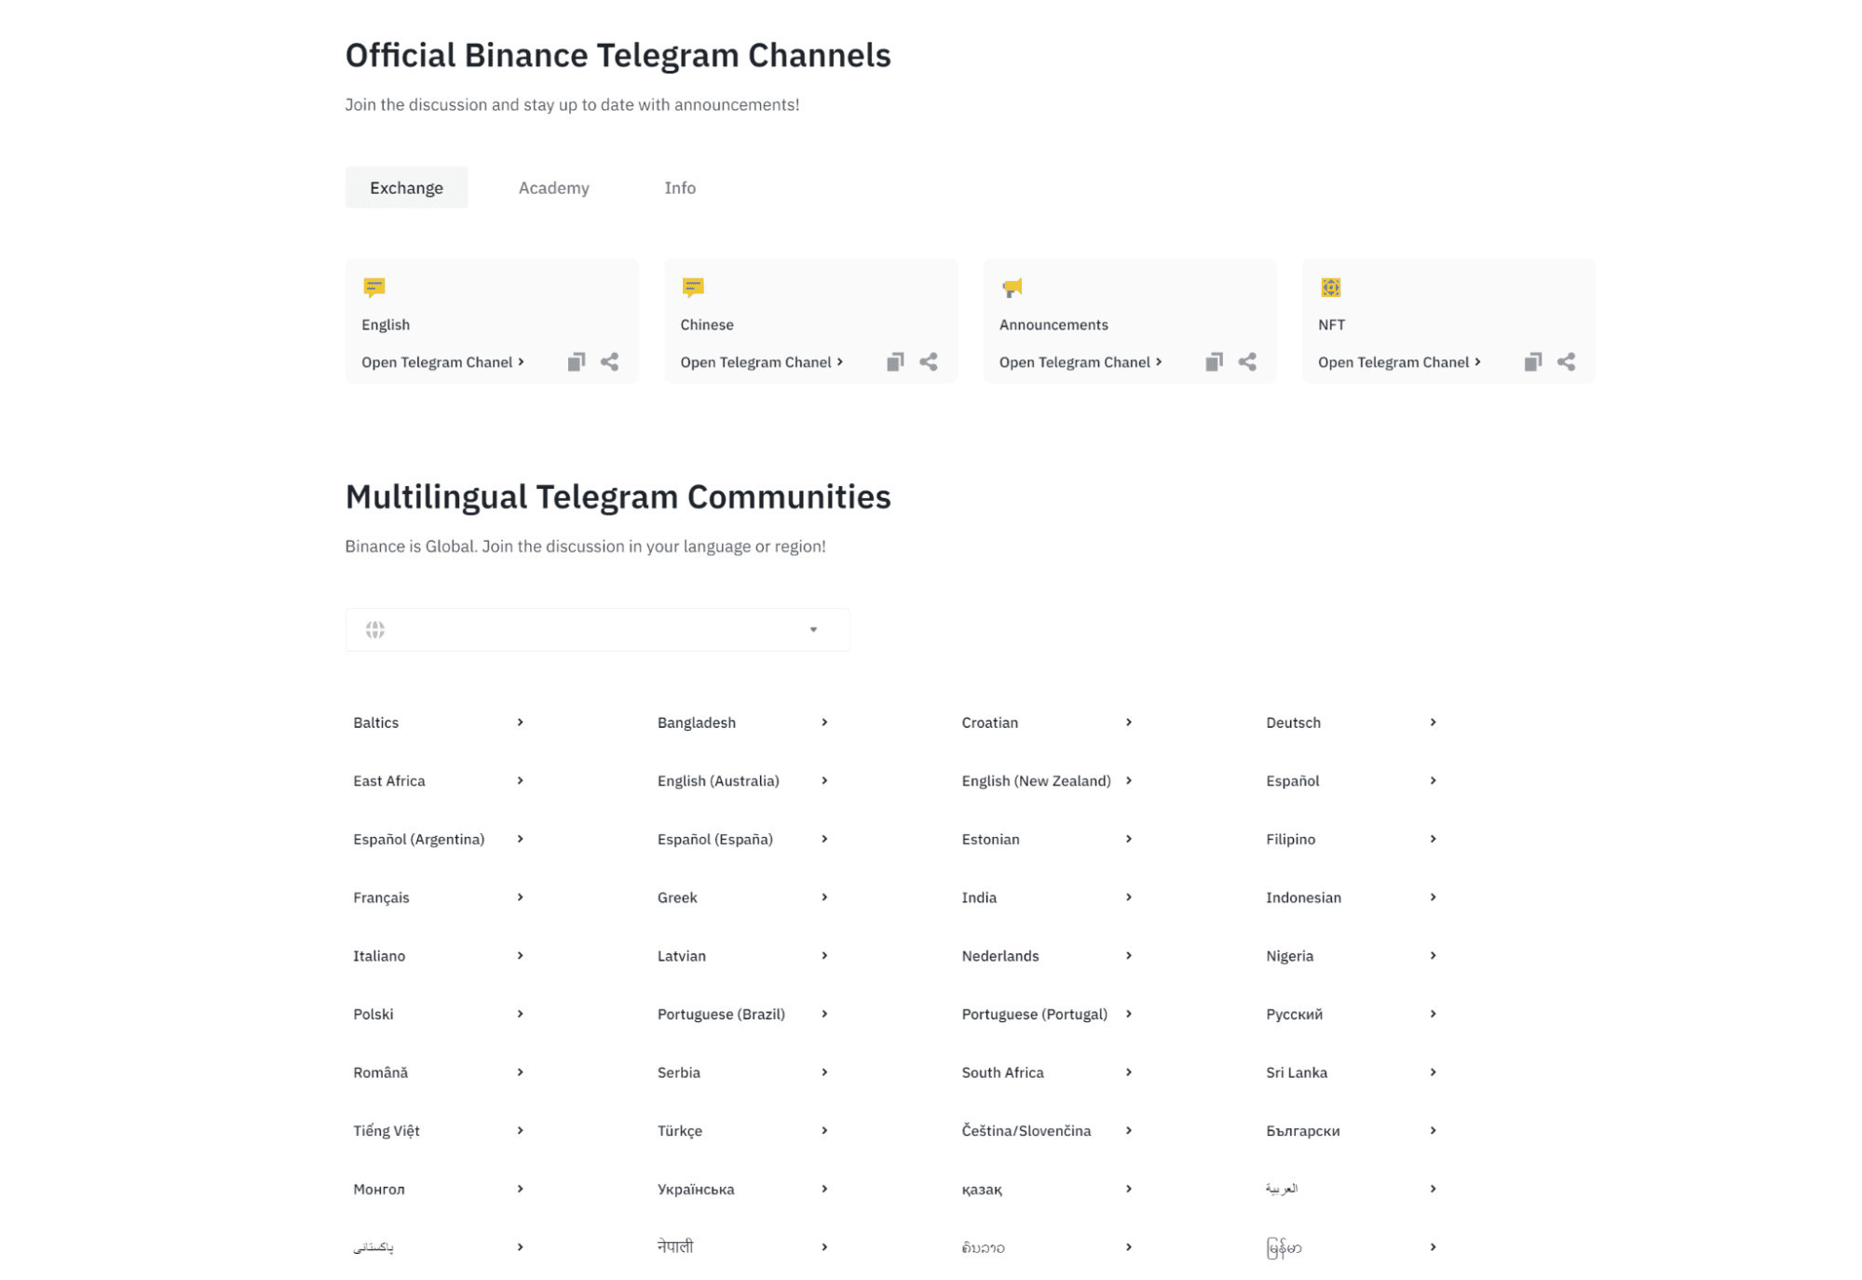Viewport: 1862px width, 1280px height.
Task: Switch to the Academy tab
Action: (553, 187)
